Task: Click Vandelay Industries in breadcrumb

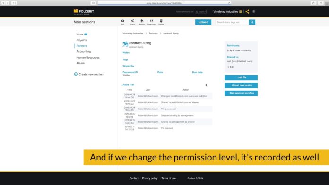Action: point(133,34)
